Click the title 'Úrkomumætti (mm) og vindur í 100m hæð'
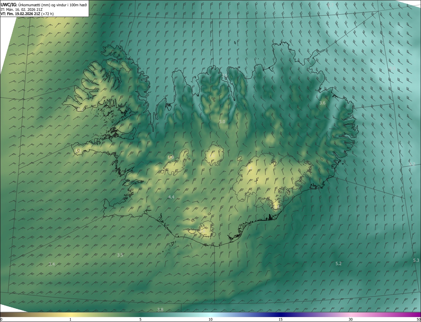 [x=53, y=5]
